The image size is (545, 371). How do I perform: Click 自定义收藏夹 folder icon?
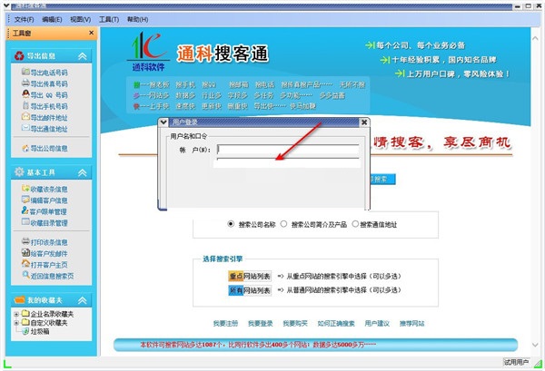tap(25, 322)
